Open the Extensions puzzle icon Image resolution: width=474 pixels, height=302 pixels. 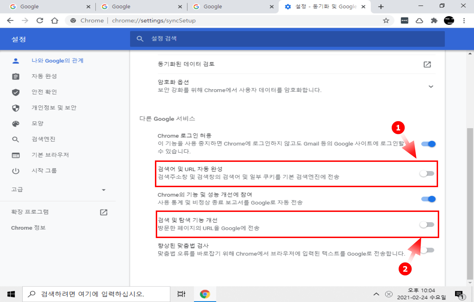[434, 21]
